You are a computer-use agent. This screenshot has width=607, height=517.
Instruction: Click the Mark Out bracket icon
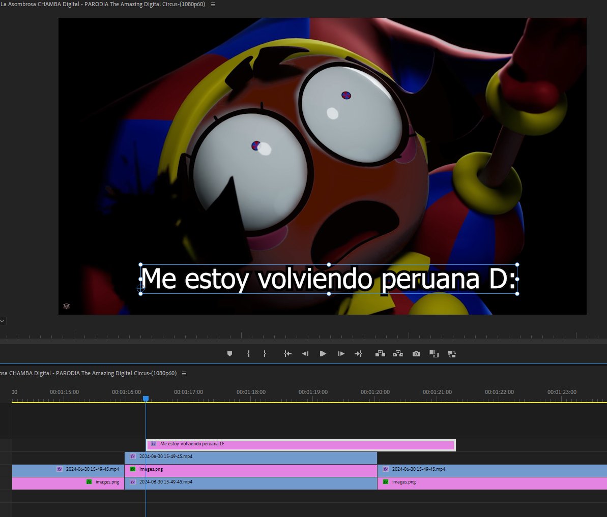(x=265, y=353)
